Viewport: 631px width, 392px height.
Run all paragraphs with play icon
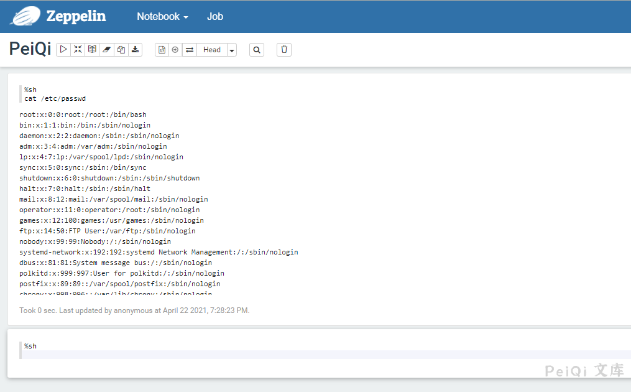(63, 50)
